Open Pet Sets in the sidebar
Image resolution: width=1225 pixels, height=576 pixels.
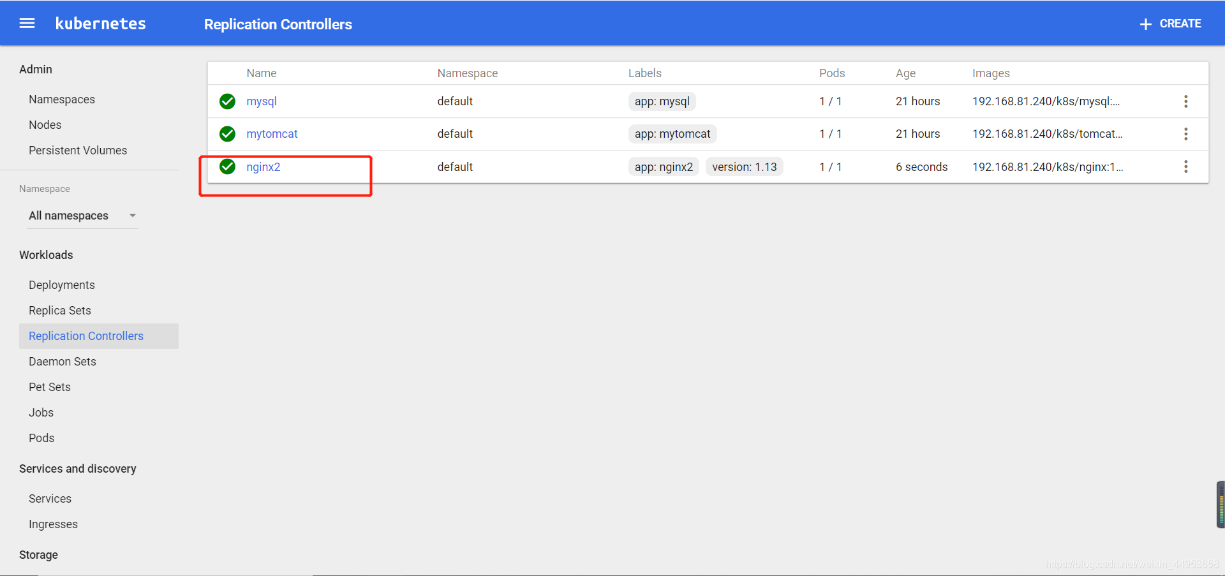tap(50, 387)
